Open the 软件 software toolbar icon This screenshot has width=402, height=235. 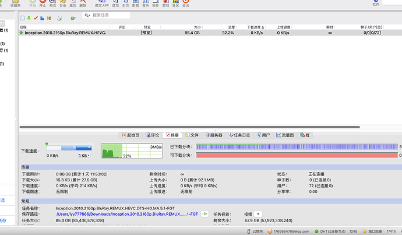[156, 3]
